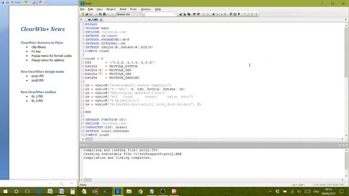The width and height of the screenshot is (349, 196).
Task: Open the Build menu
Action: (123, 9)
